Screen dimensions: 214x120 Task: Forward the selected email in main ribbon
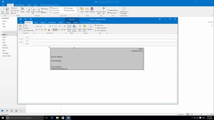(38, 10)
